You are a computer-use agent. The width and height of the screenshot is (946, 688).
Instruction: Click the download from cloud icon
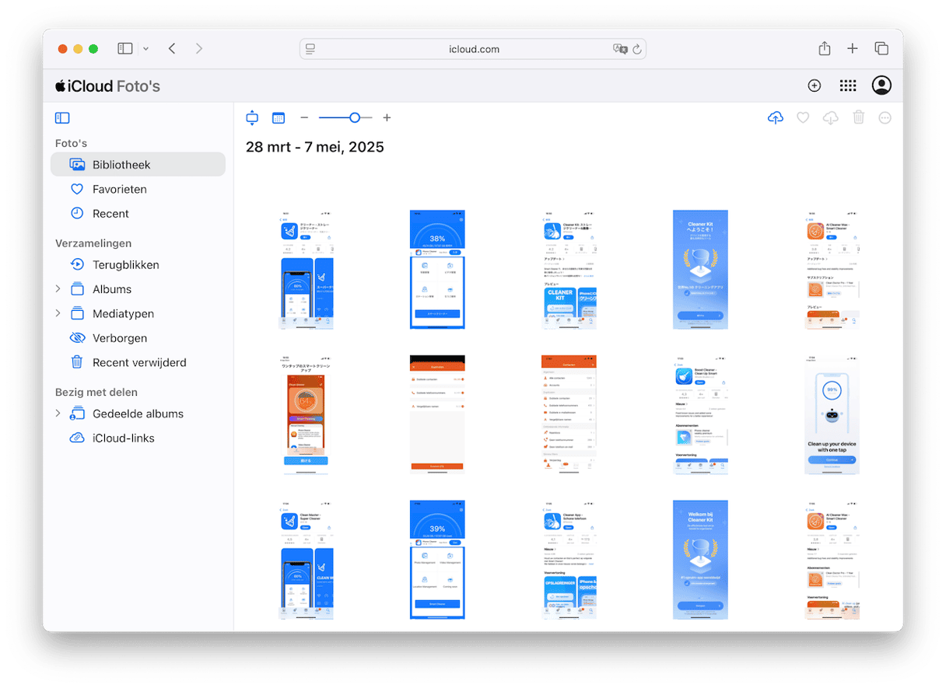[830, 118]
